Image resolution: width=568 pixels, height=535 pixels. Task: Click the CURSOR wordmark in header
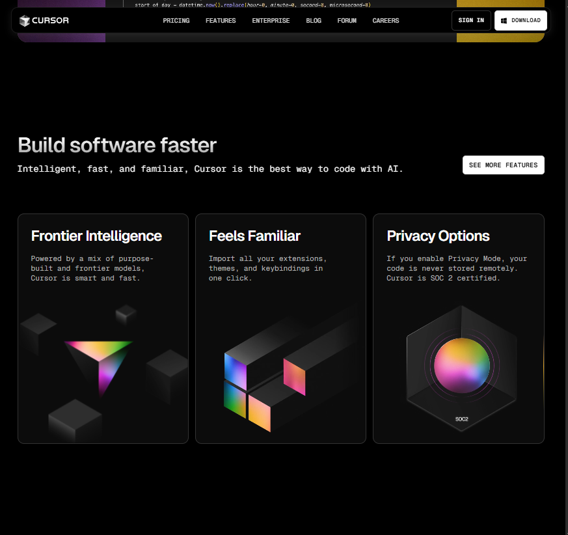(50, 20)
